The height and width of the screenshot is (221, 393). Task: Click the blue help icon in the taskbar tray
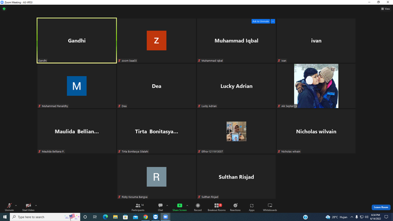click(305, 217)
